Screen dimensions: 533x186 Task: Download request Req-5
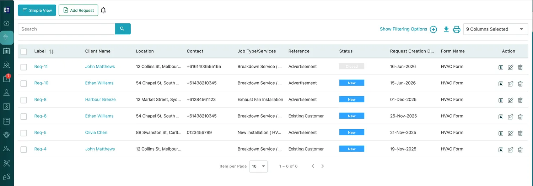click(501, 133)
